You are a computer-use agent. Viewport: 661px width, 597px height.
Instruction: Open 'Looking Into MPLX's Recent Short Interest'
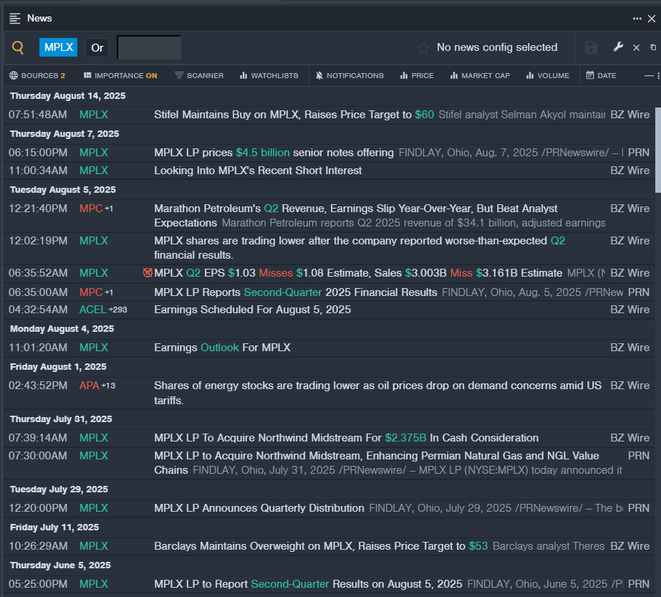258,171
